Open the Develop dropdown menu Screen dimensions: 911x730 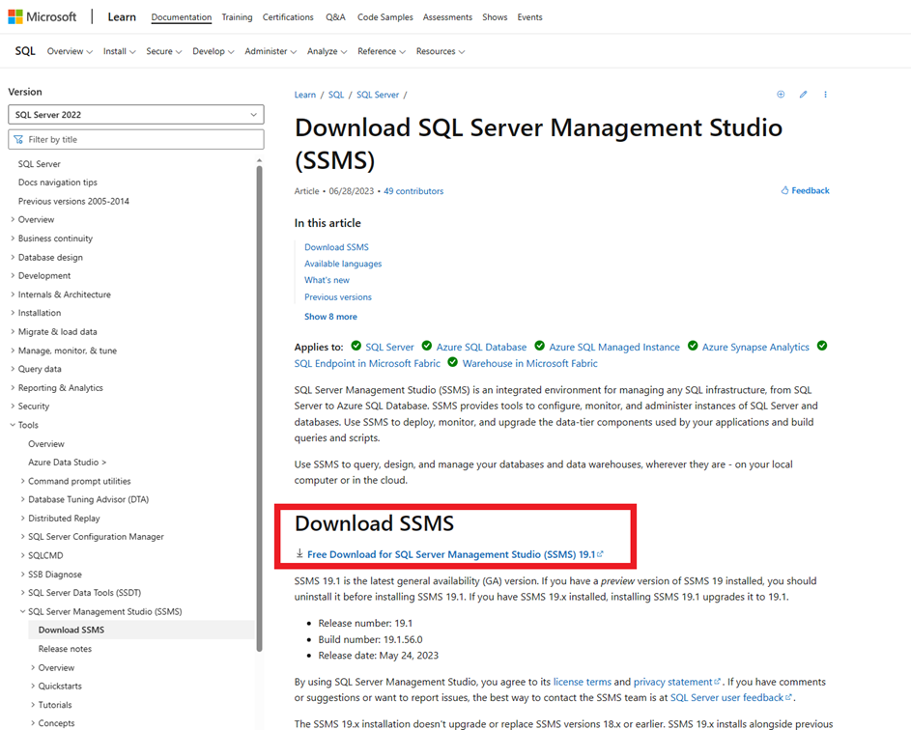(x=214, y=51)
